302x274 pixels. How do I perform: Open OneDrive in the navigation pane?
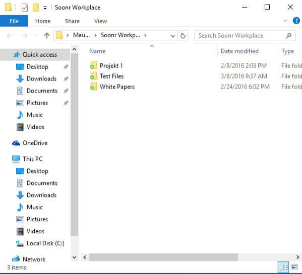(x=35, y=143)
